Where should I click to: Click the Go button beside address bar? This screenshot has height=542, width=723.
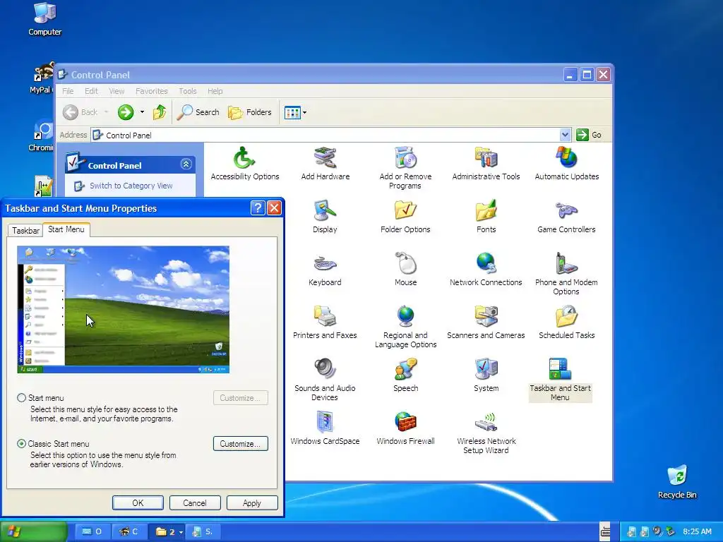[x=590, y=135]
